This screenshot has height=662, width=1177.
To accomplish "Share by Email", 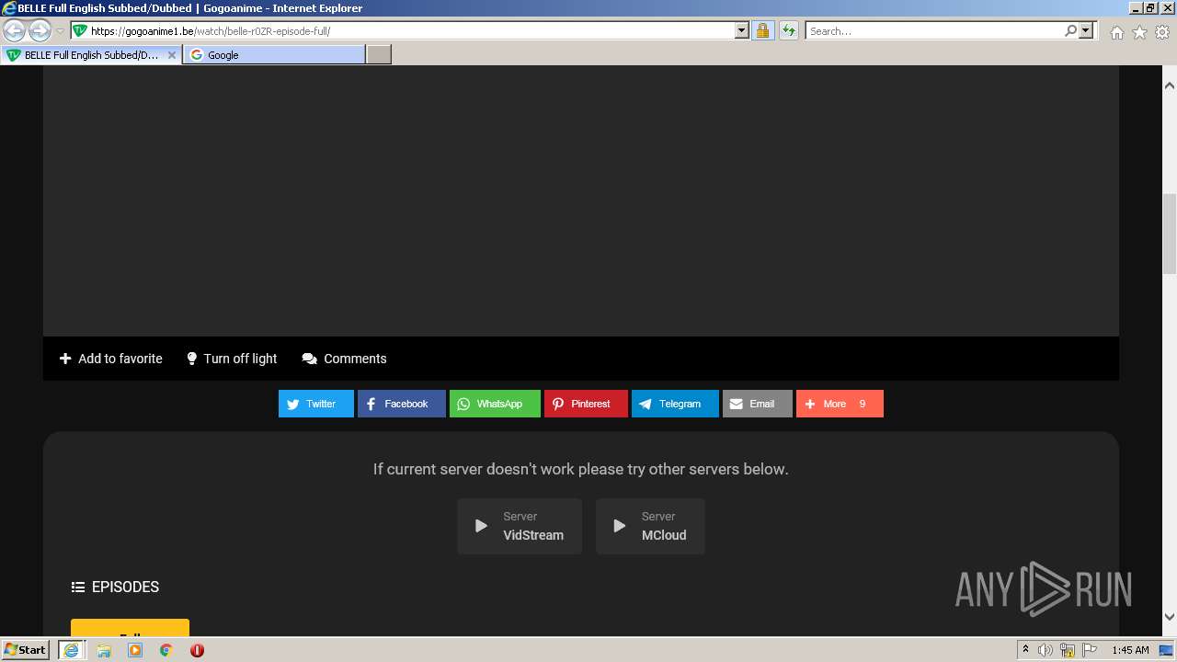I will (x=758, y=404).
